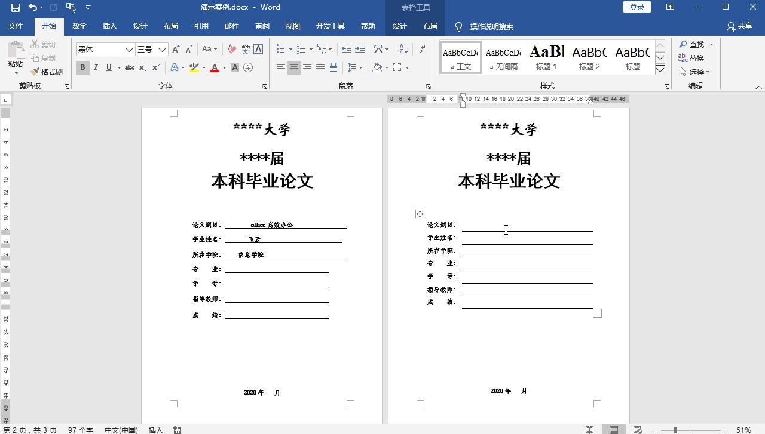Screen dimensions: 765x434
Task: Click the Character Border icon
Action: click(258, 49)
